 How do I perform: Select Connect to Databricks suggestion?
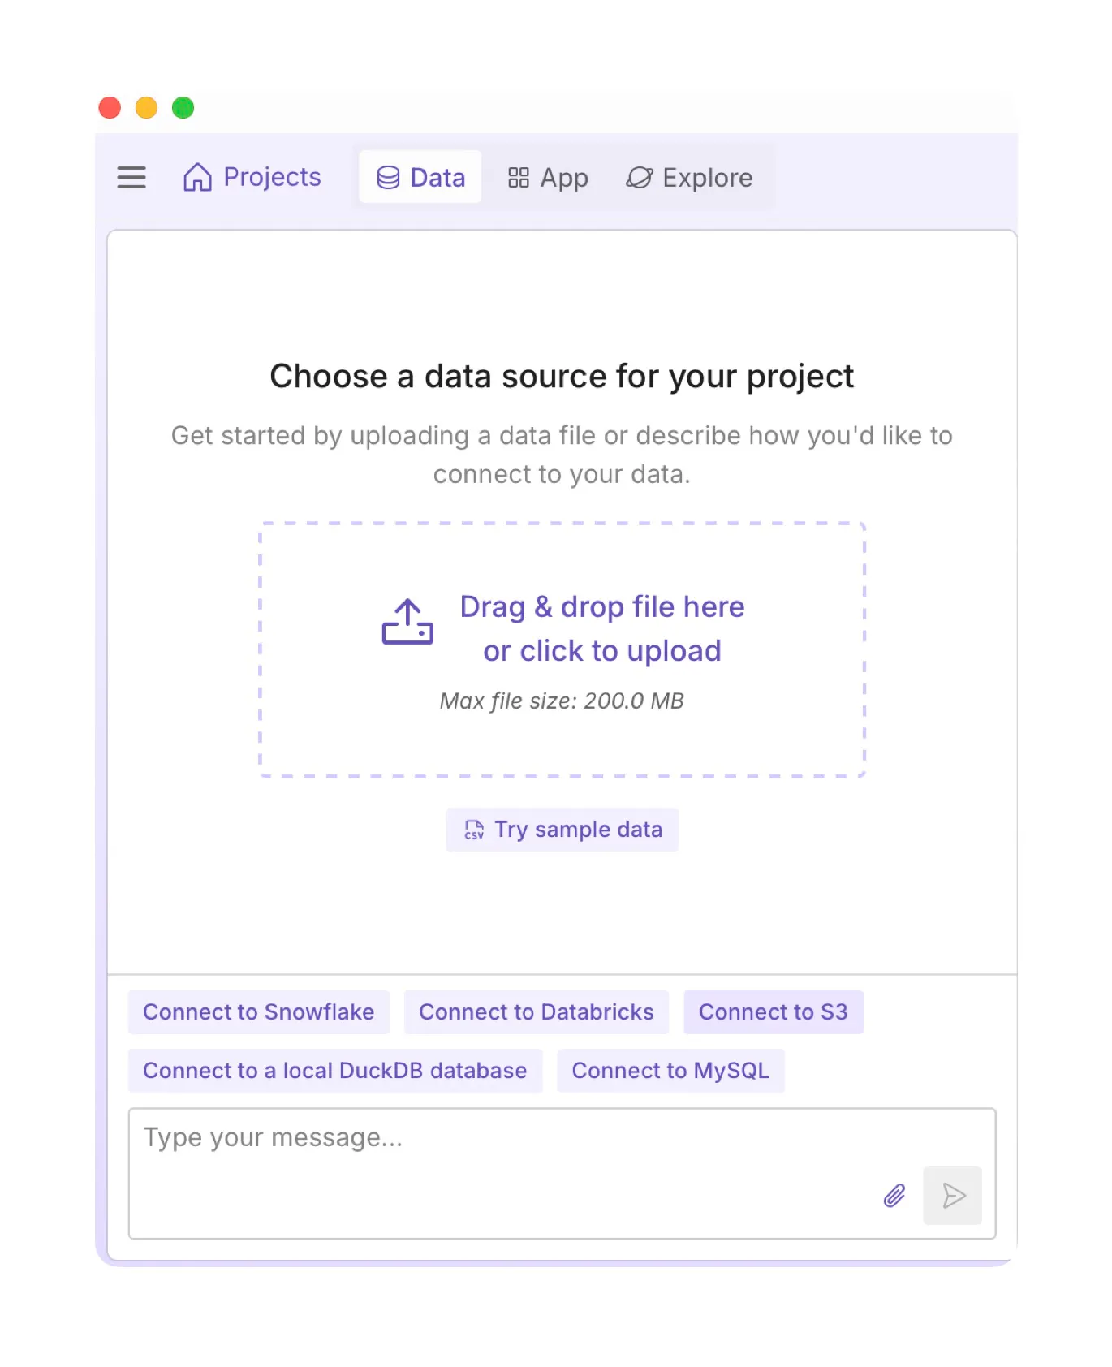(537, 1012)
